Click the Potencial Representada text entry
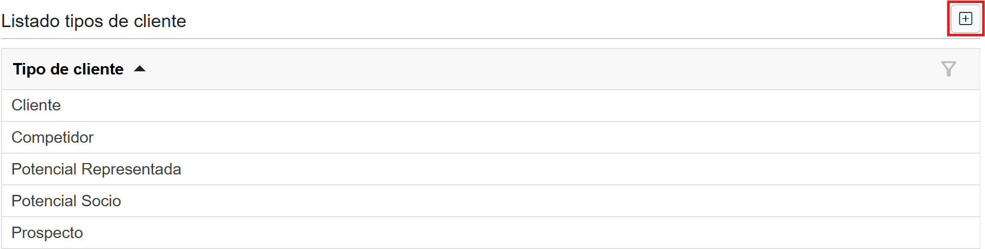The width and height of the screenshot is (985, 249). click(x=96, y=169)
